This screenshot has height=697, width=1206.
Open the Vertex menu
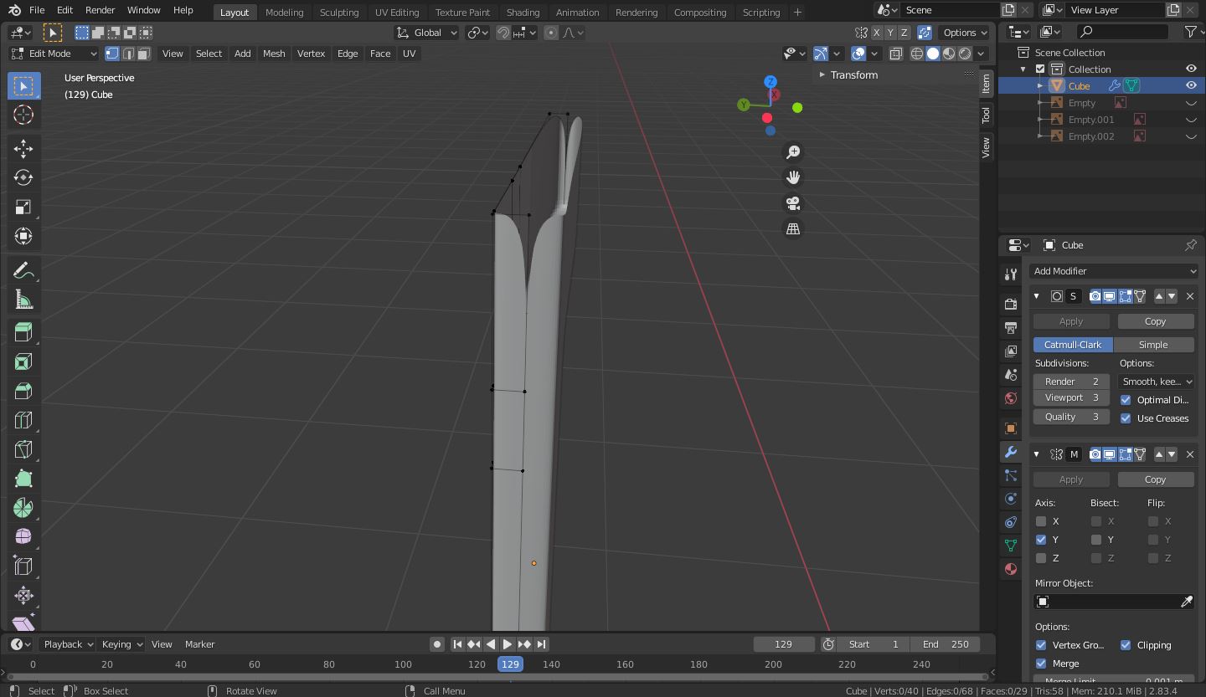click(311, 54)
